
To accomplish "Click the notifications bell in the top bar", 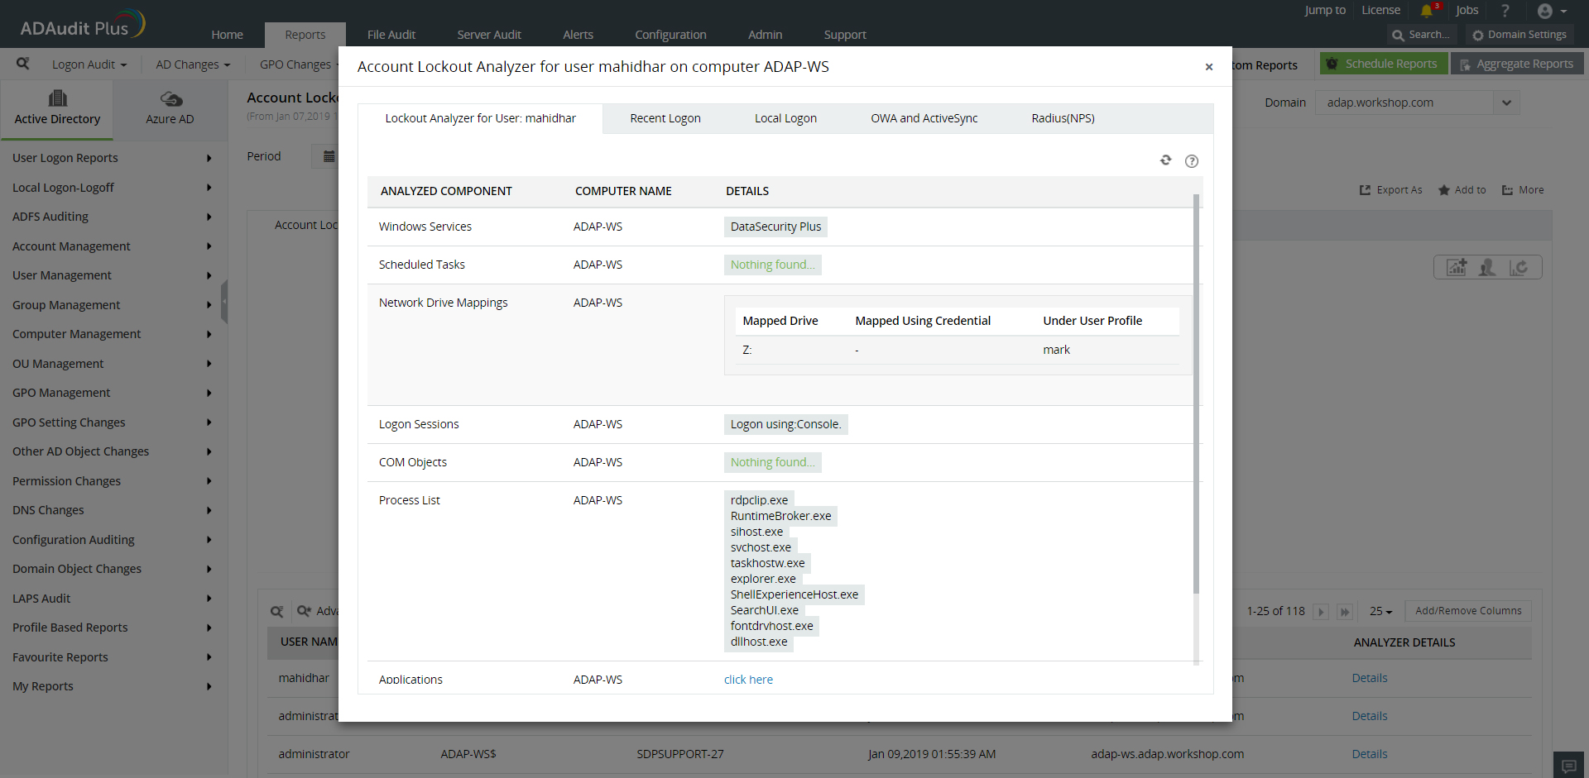I will [1428, 11].
